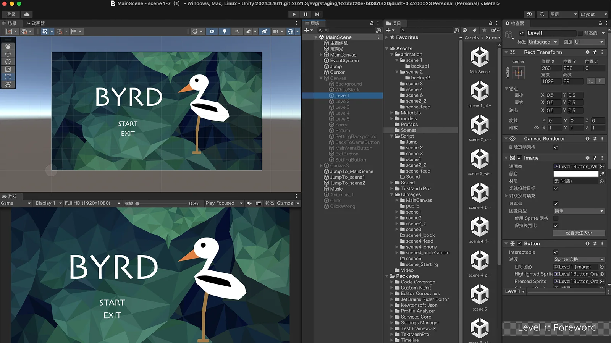Select the Rect Transform tool
611x343 pixels.
click(8, 77)
